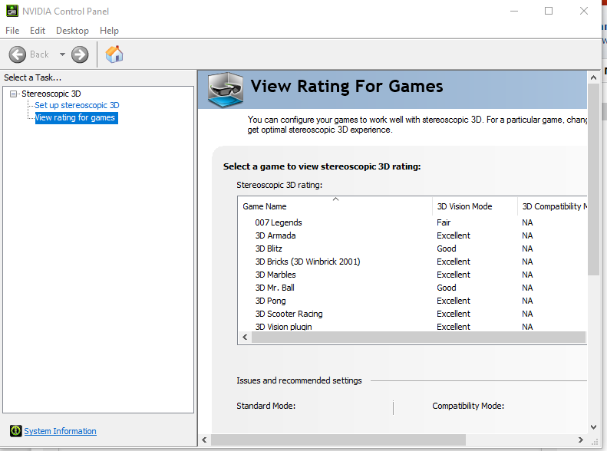The height and width of the screenshot is (451, 607).
Task: Click the page vertical scrollbar thumb
Action: click(593, 179)
